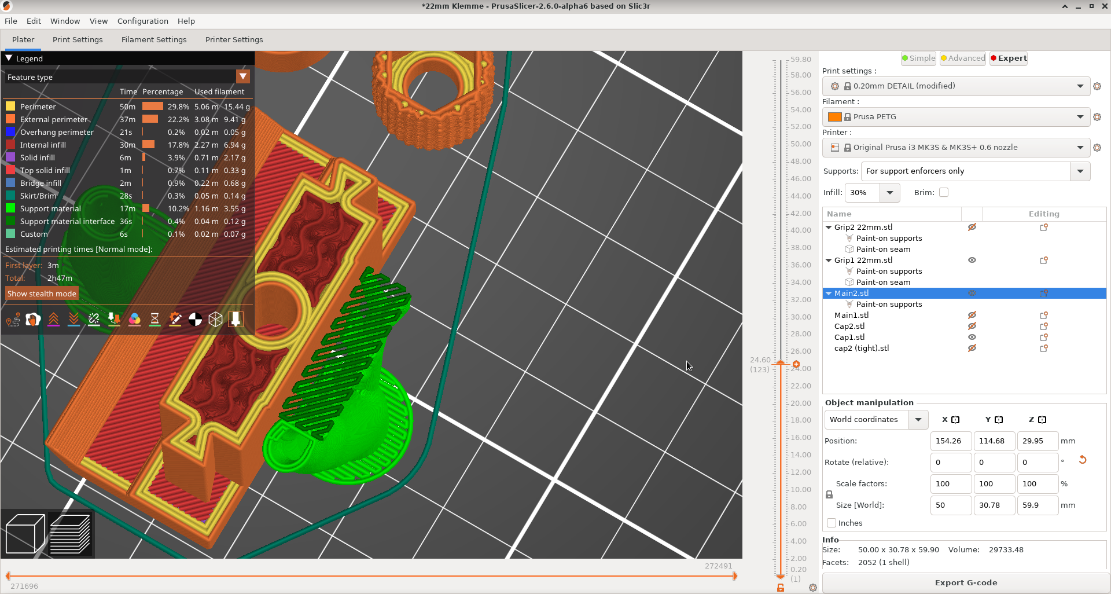Toggle shells cube icon in legend
Screen dimensions: 1111x594
[216, 319]
